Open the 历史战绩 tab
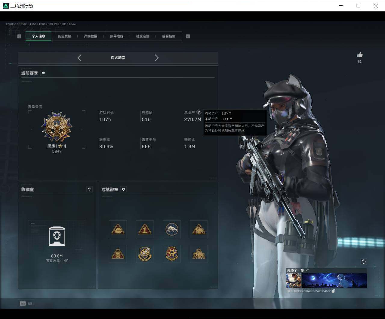The image size is (385, 319). pos(64,36)
